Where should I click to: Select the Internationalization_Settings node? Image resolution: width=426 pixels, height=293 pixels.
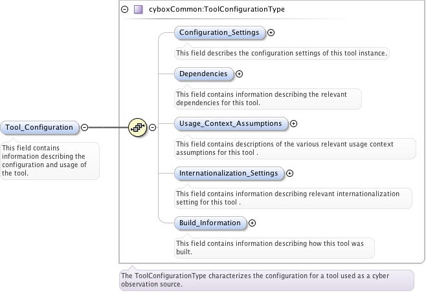229,173
